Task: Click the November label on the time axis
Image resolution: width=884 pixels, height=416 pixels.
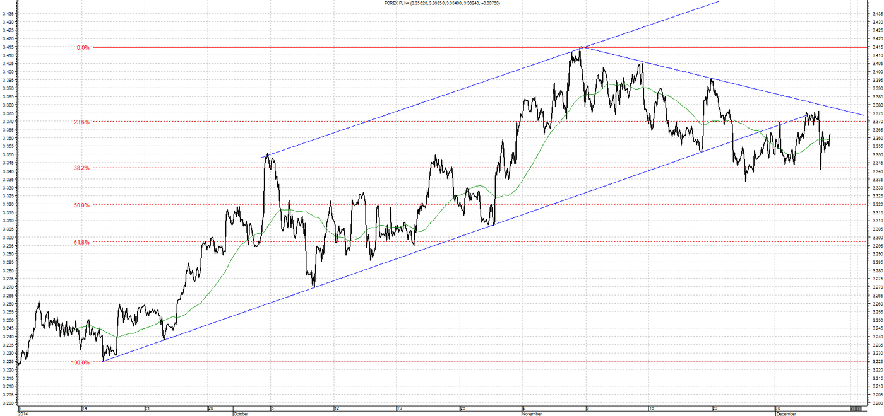Action: click(531, 414)
